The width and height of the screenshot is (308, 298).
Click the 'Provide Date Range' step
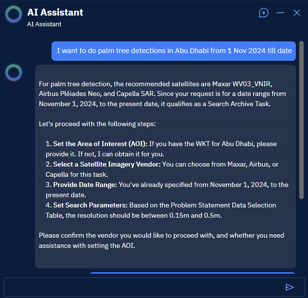tap(85, 185)
